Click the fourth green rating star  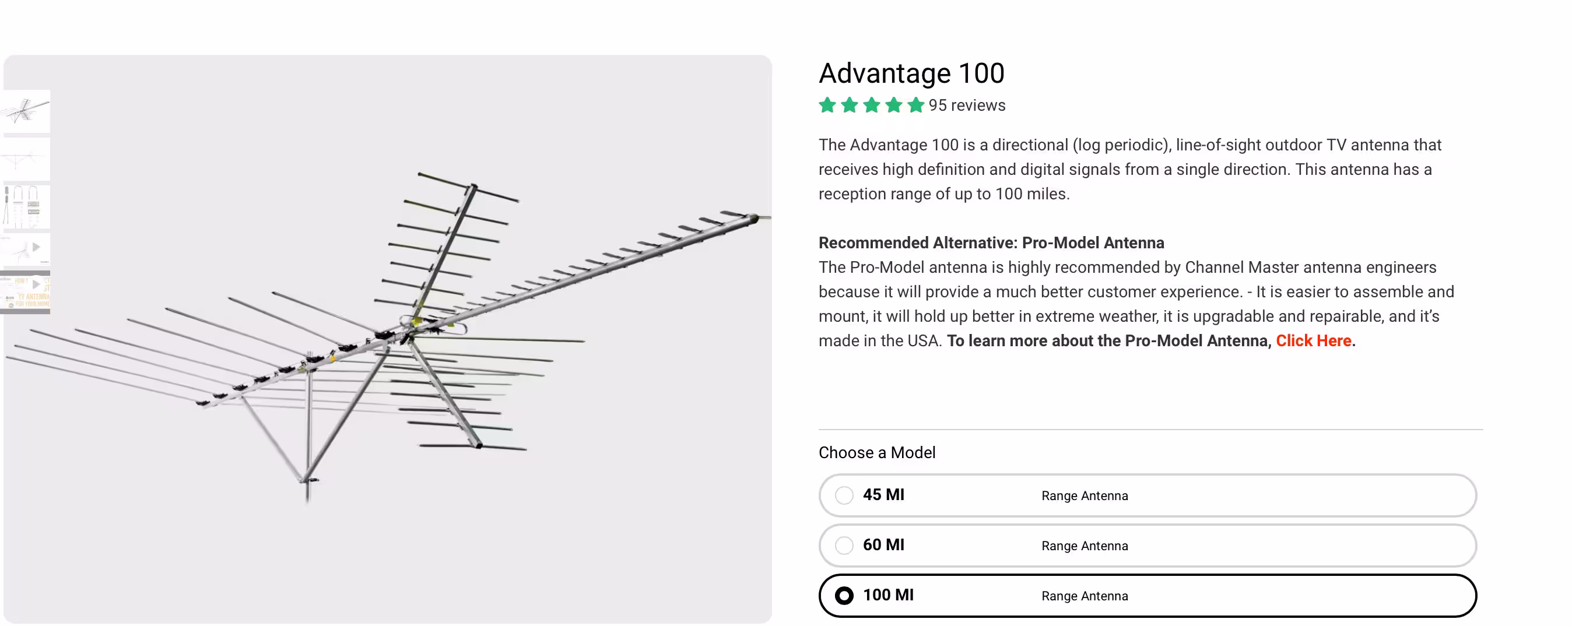coord(893,105)
